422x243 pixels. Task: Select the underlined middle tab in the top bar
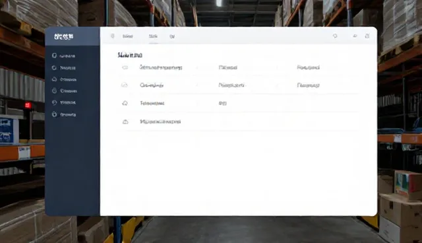(x=154, y=36)
